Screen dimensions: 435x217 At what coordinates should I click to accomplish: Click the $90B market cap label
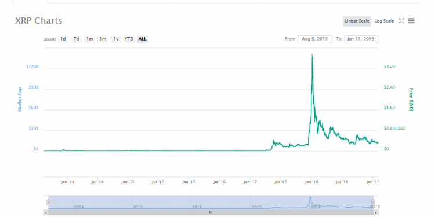coord(33,87)
